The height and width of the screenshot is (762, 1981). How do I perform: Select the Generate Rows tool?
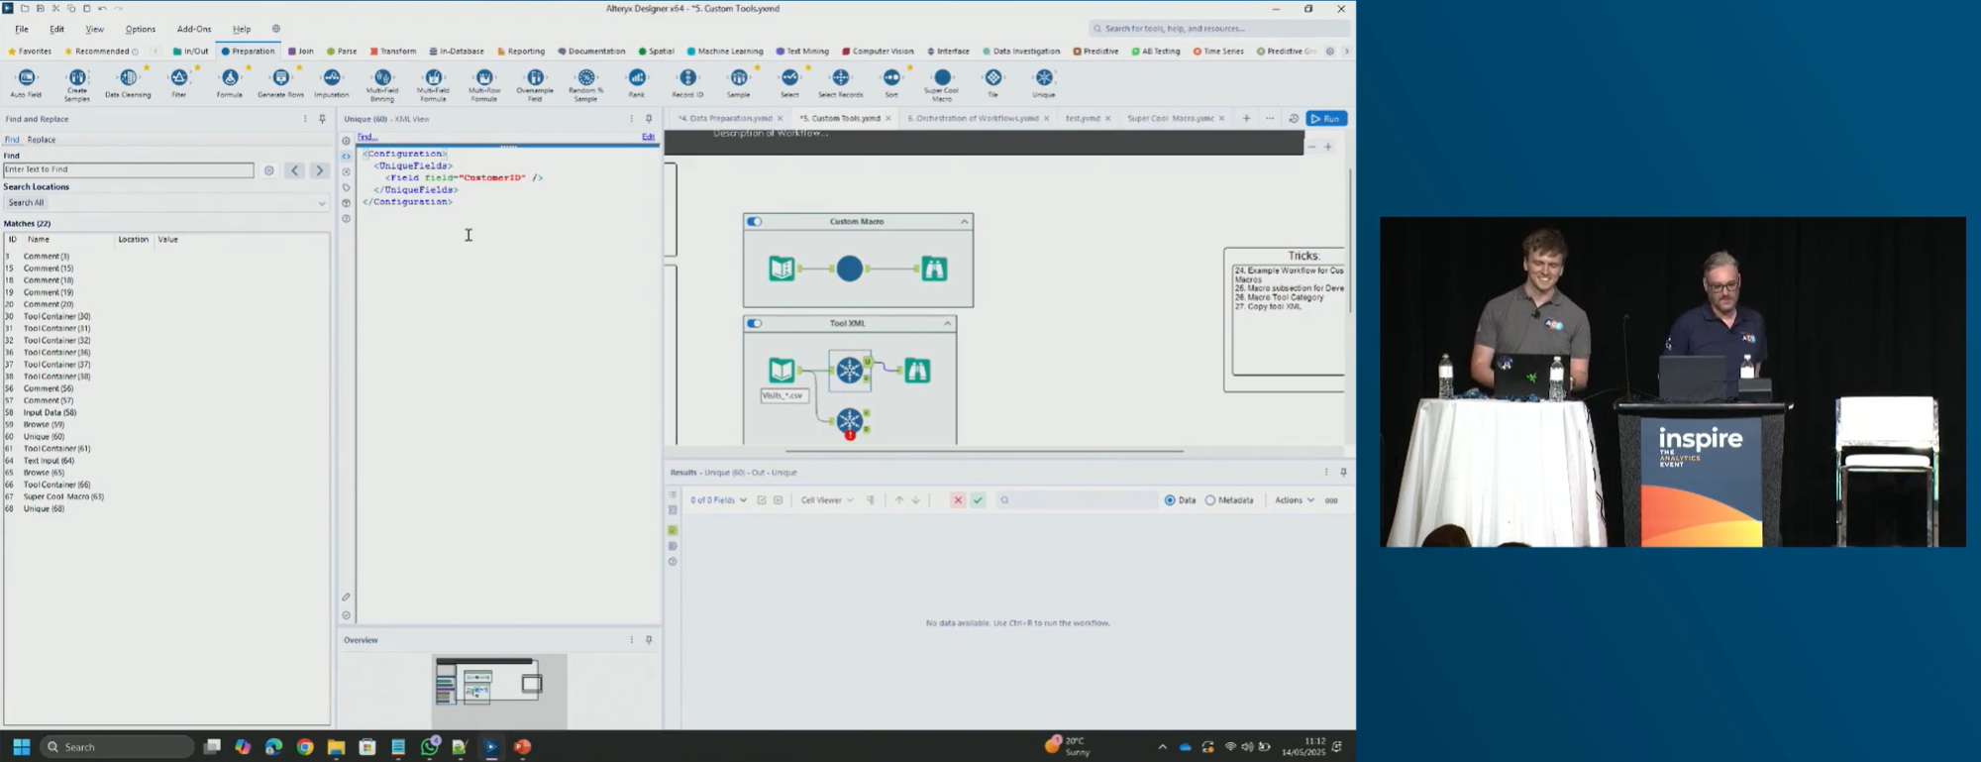(280, 82)
